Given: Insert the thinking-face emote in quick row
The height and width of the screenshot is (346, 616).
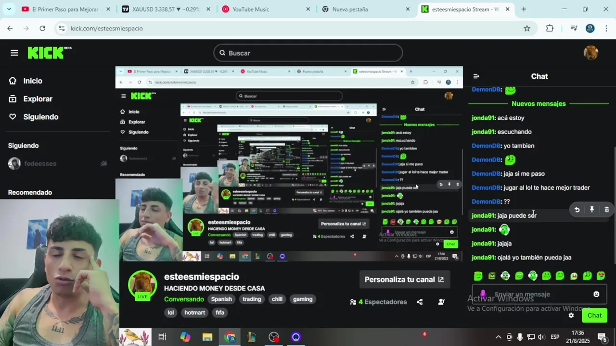Looking at the screenshot, I should click(587, 276).
